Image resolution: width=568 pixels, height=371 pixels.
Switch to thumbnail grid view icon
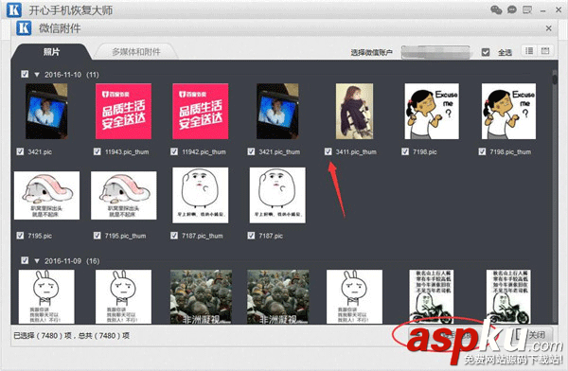click(x=545, y=51)
